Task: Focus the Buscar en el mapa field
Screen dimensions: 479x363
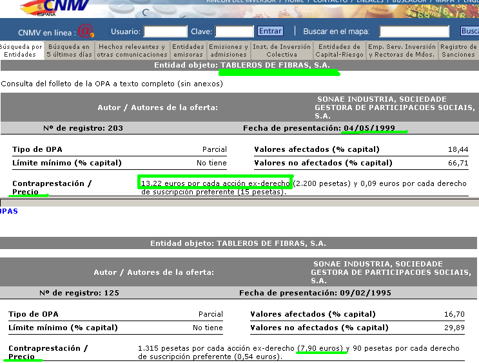Action: click(x=414, y=31)
